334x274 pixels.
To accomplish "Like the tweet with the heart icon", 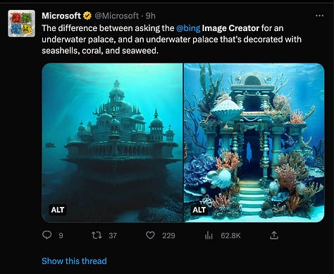I will coord(150,235).
